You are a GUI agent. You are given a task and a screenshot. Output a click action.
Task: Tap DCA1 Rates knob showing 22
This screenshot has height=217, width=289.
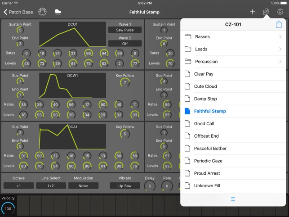[55, 156]
